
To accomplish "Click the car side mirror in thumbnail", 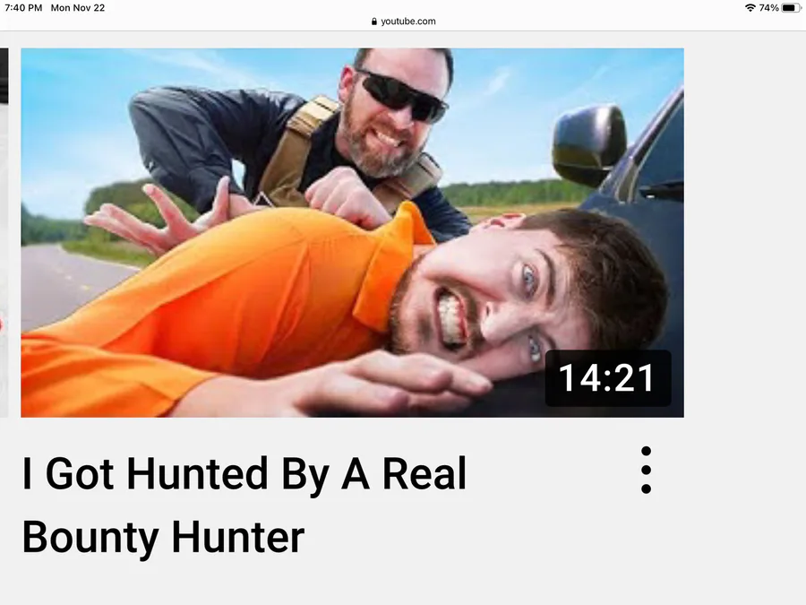I will tap(588, 144).
